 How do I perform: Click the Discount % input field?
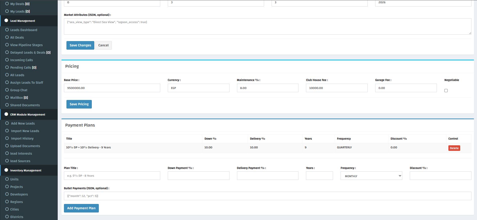441,176
